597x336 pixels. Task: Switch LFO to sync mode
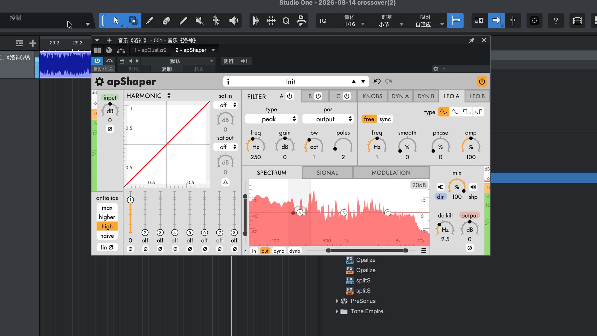click(x=385, y=119)
